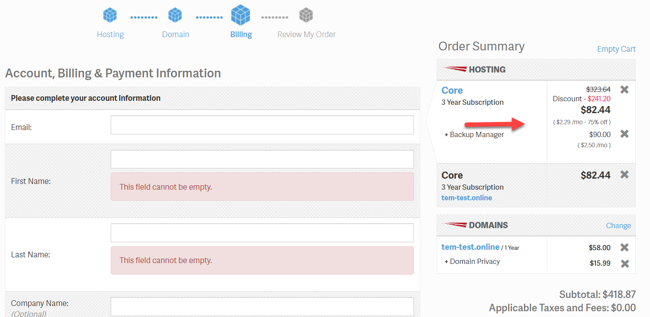Click the $90.00 Backup Manager price
650x317 pixels.
600,134
